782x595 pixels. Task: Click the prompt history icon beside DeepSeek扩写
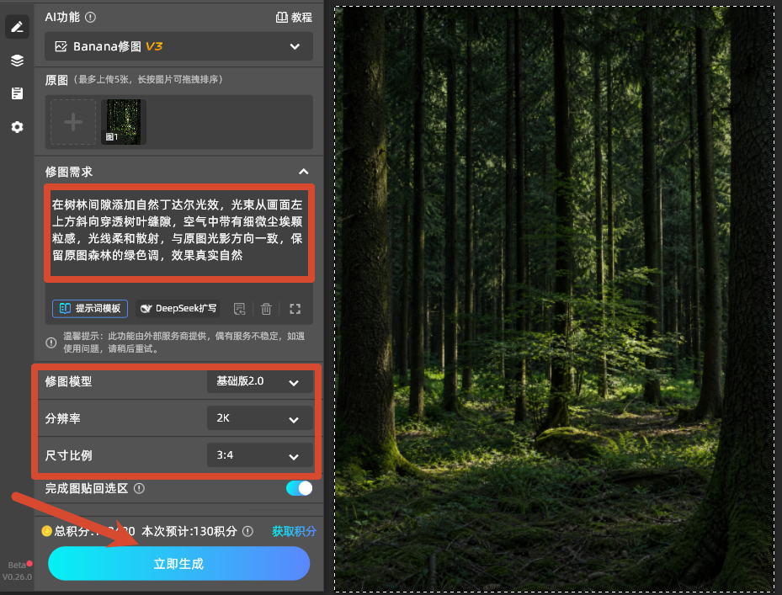coord(239,309)
